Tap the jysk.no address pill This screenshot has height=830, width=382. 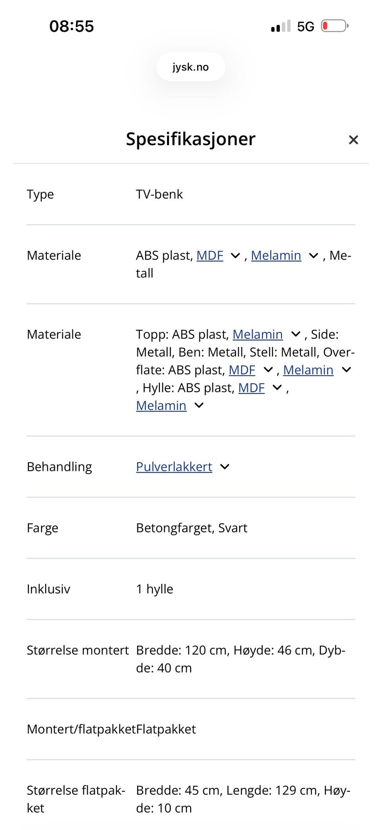click(191, 67)
